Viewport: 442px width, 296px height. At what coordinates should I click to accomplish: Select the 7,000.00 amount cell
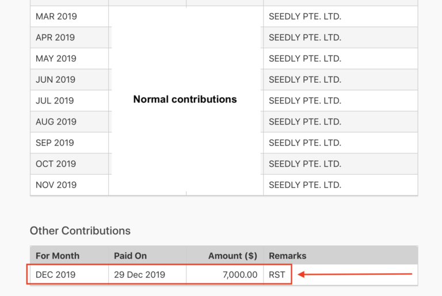(x=239, y=275)
